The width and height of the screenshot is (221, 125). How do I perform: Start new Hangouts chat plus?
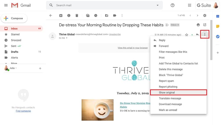pos(40,68)
